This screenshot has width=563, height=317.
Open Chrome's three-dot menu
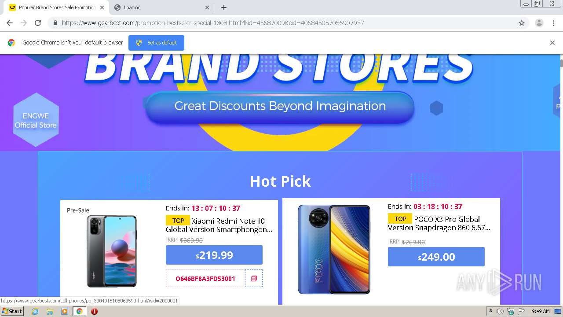click(x=553, y=23)
